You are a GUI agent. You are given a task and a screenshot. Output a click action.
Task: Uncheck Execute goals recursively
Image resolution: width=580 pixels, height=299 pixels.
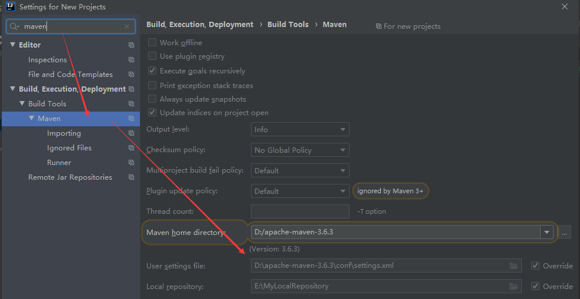click(152, 70)
